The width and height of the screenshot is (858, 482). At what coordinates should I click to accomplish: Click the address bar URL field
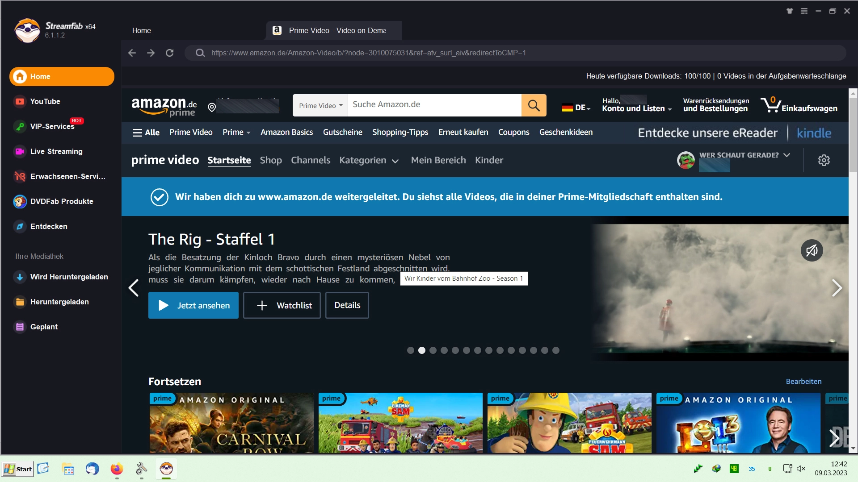pos(515,53)
